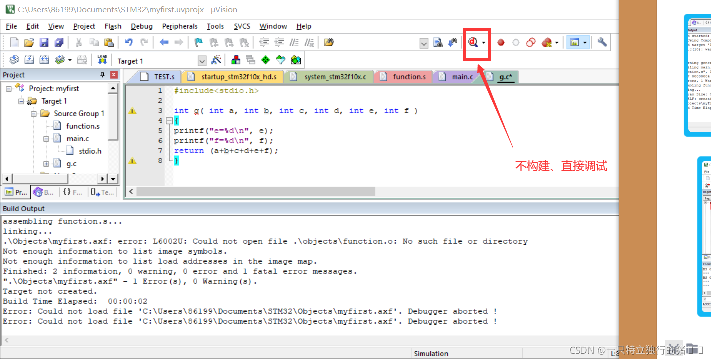This screenshot has width=711, height=359.
Task: Translate current file icon in build toolbar
Action: [14, 60]
